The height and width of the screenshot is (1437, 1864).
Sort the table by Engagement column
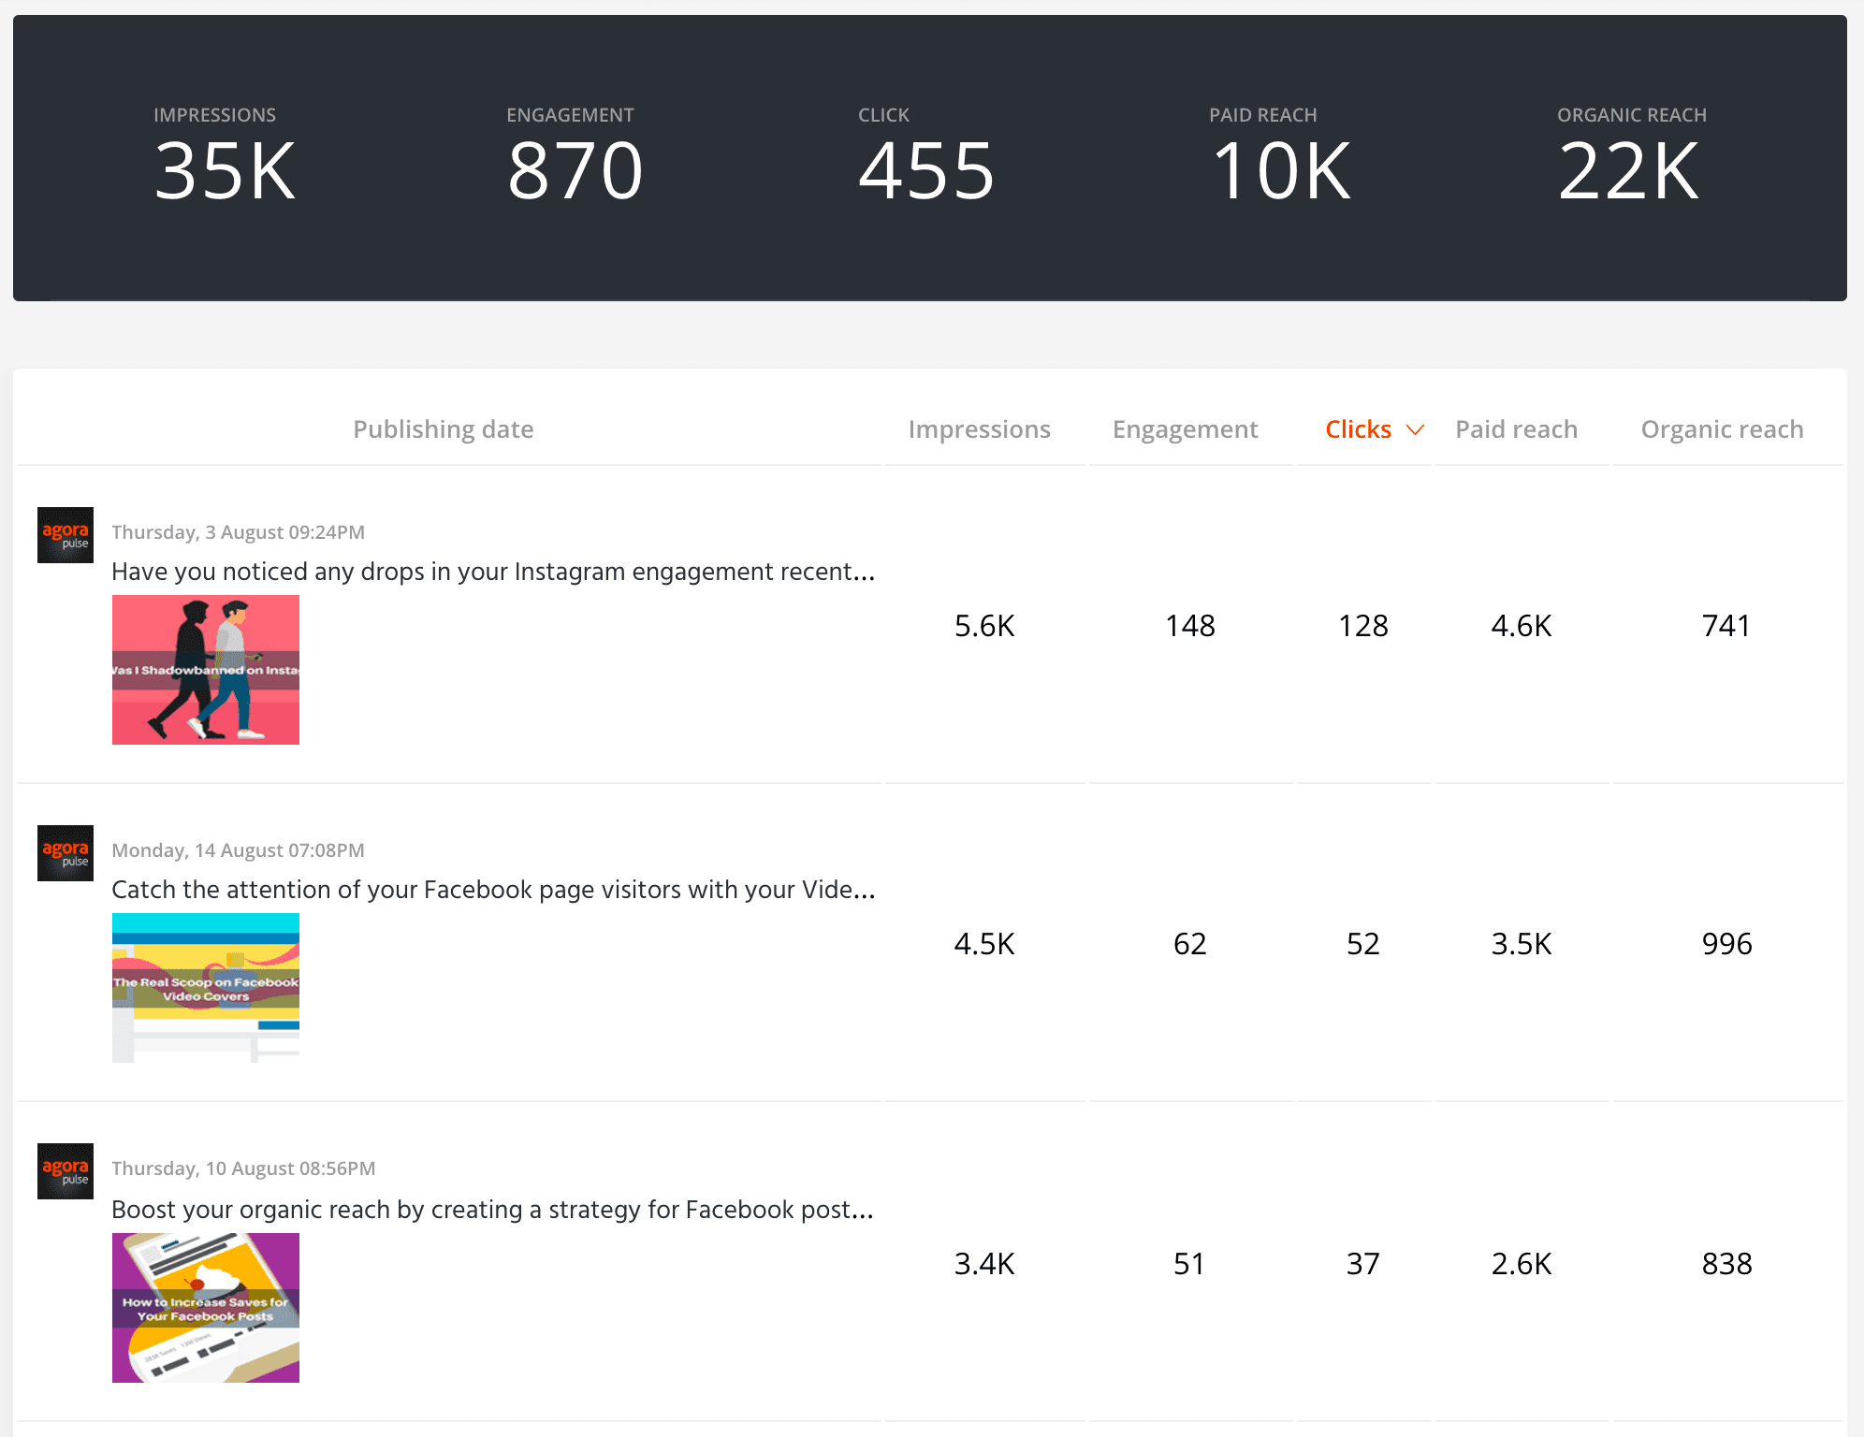pyautogui.click(x=1186, y=429)
